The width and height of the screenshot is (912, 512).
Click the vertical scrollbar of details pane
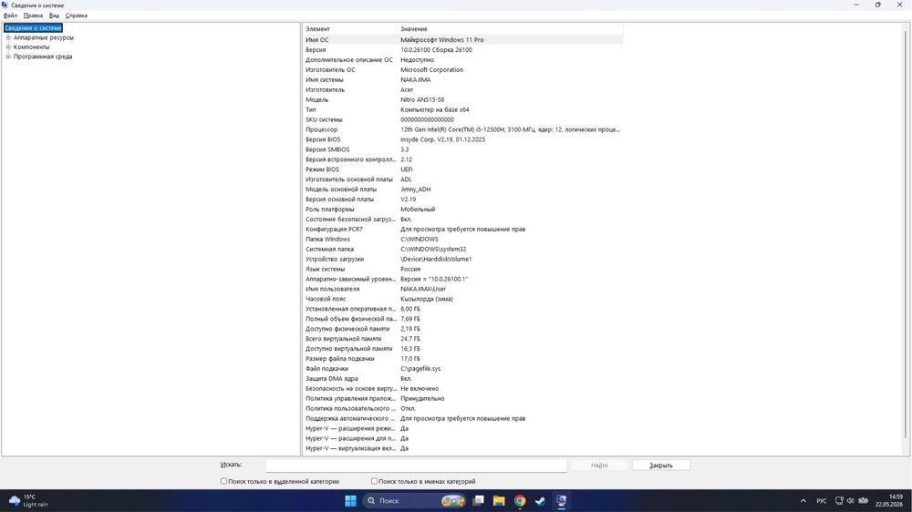[905, 232]
